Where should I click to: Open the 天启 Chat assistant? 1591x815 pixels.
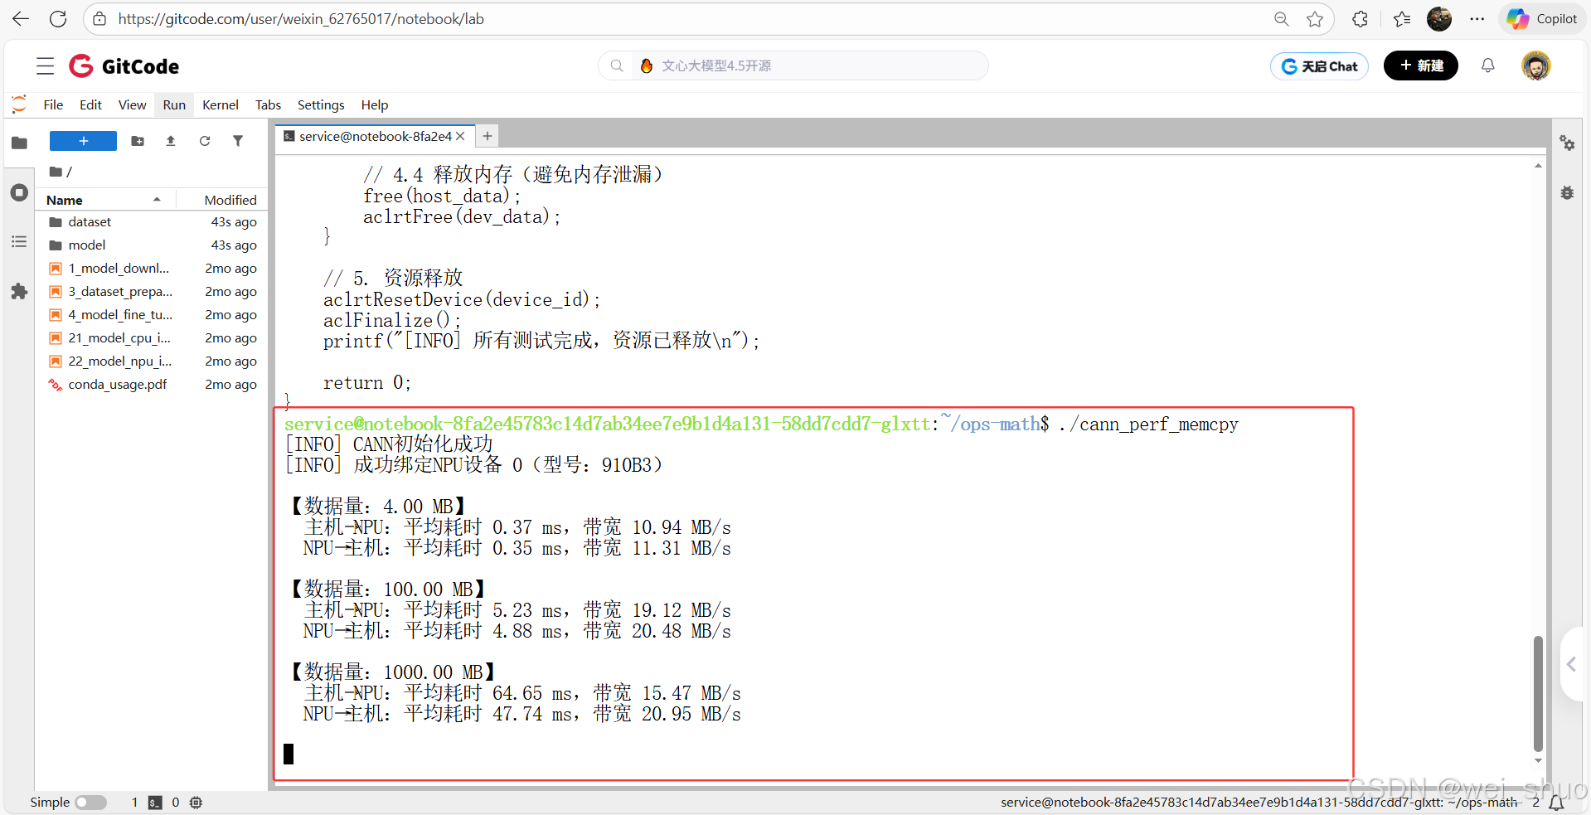pyautogui.click(x=1319, y=65)
